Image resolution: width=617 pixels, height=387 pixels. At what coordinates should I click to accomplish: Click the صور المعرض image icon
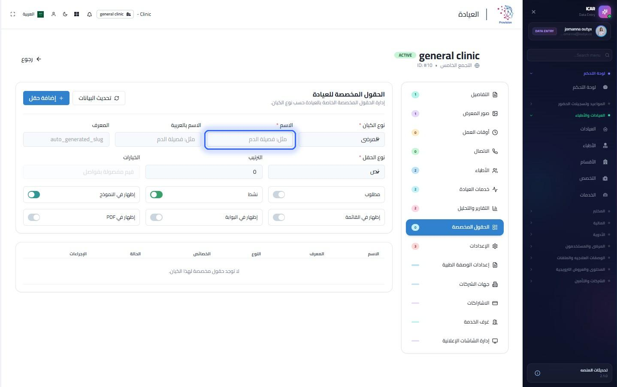(495, 113)
